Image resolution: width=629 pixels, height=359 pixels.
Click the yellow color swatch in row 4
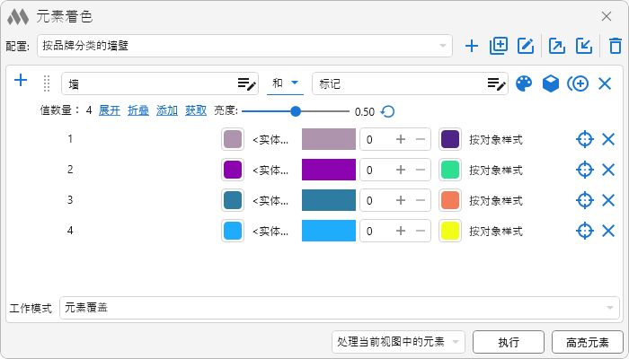[450, 231]
